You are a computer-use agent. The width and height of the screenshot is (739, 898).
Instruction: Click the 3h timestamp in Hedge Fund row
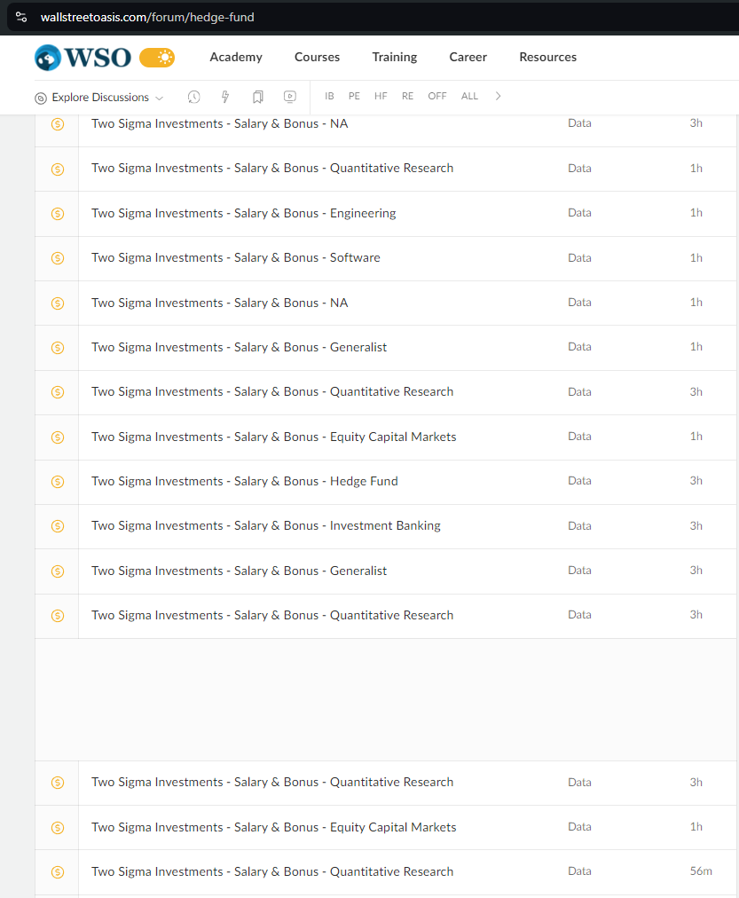[x=696, y=480]
